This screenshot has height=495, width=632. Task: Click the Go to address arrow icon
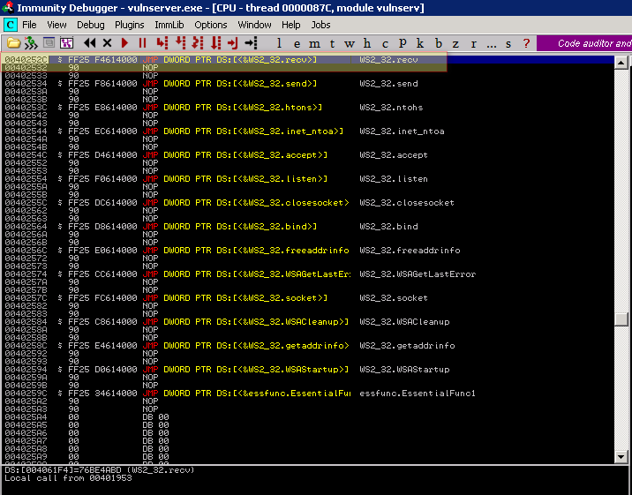251,43
